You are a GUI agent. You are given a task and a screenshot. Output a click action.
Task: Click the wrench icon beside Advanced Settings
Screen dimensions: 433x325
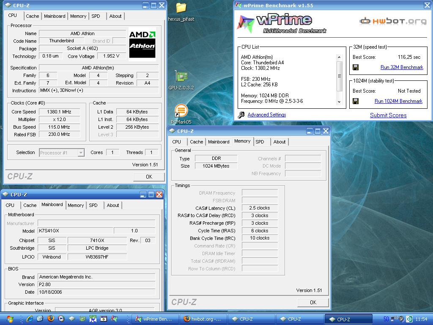pyautogui.click(x=241, y=115)
